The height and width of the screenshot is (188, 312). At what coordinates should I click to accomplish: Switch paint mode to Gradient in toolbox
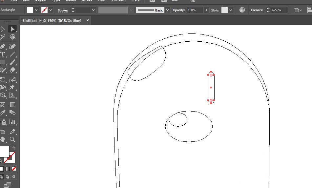coord(8,169)
